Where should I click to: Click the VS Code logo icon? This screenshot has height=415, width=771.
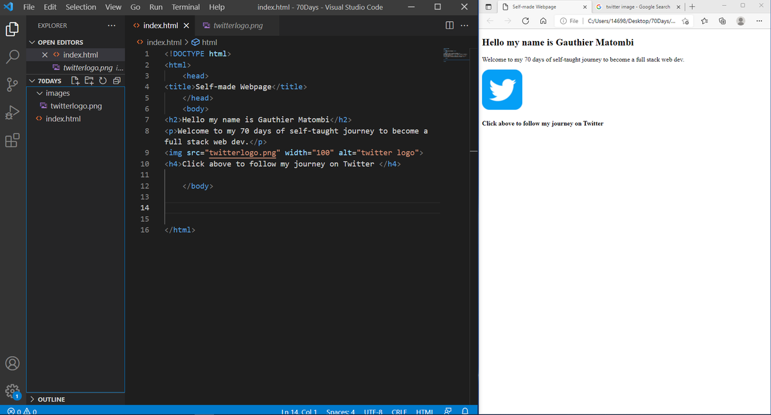8,7
